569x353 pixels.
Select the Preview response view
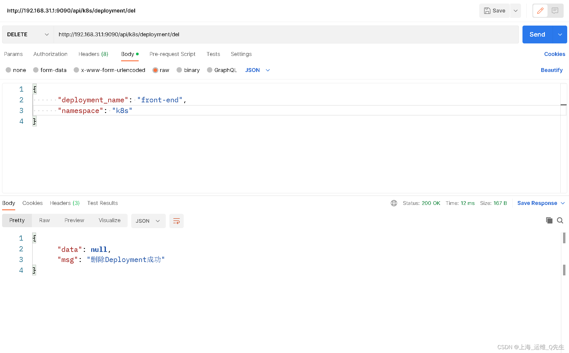(x=74, y=220)
